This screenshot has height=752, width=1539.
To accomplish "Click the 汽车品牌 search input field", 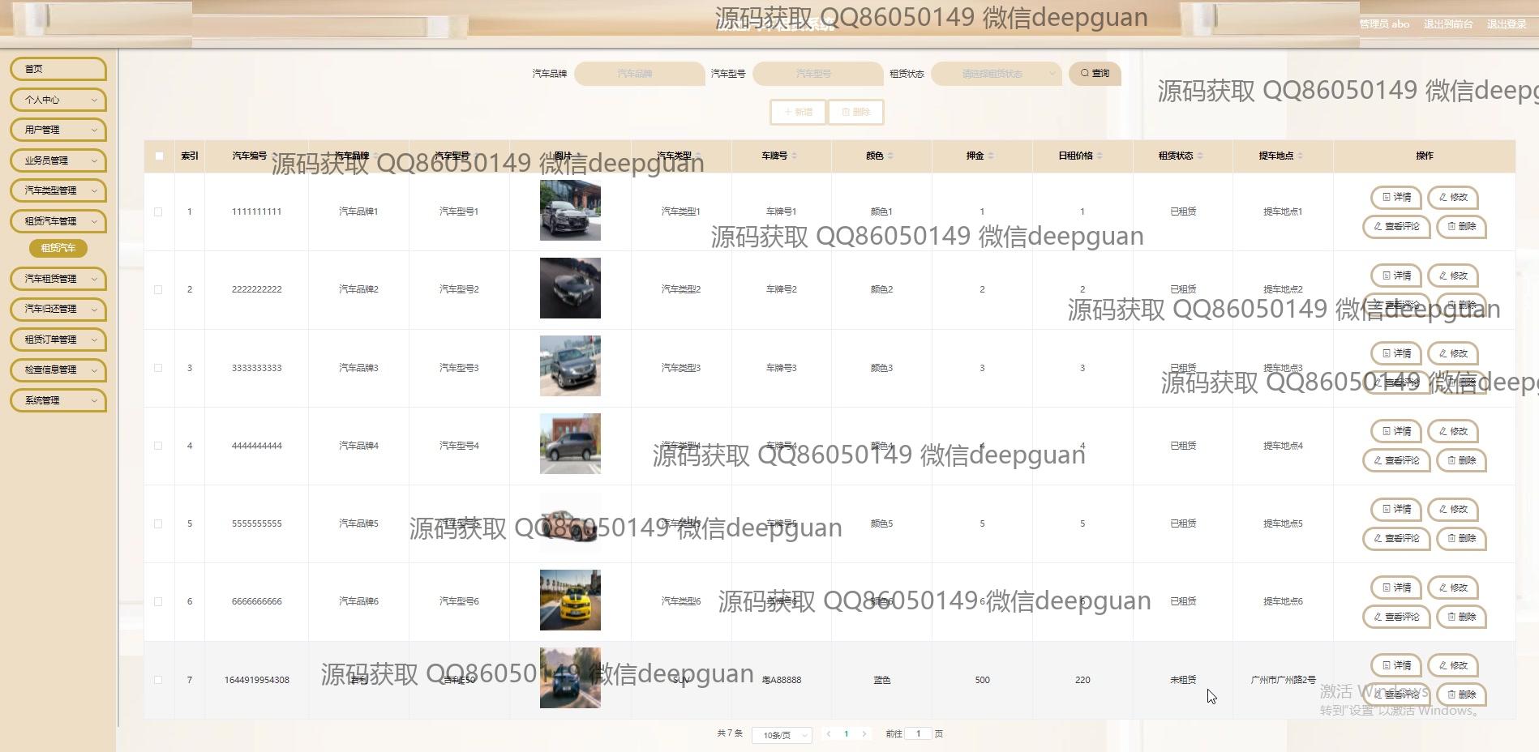I will [639, 74].
